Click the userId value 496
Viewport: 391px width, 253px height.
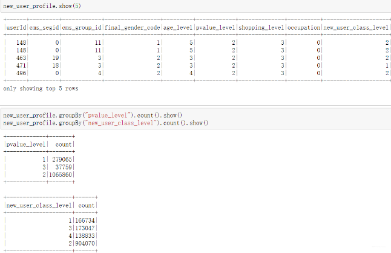click(21, 73)
